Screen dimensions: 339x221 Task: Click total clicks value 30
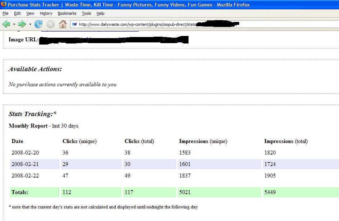127,164
